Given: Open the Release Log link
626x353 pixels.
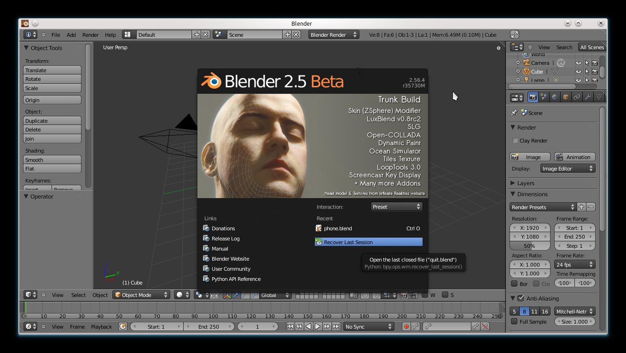Looking at the screenshot, I should point(226,239).
